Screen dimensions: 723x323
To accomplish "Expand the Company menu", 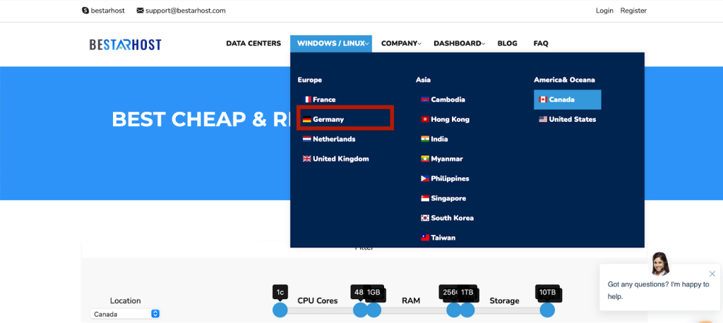I will point(401,44).
